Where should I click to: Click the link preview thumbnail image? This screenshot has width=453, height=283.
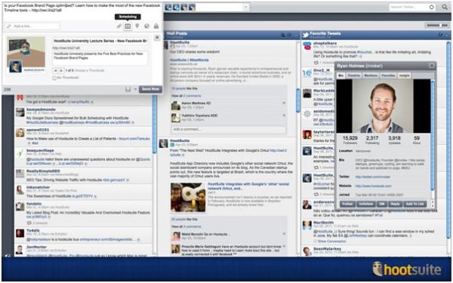pyautogui.click(x=26, y=54)
